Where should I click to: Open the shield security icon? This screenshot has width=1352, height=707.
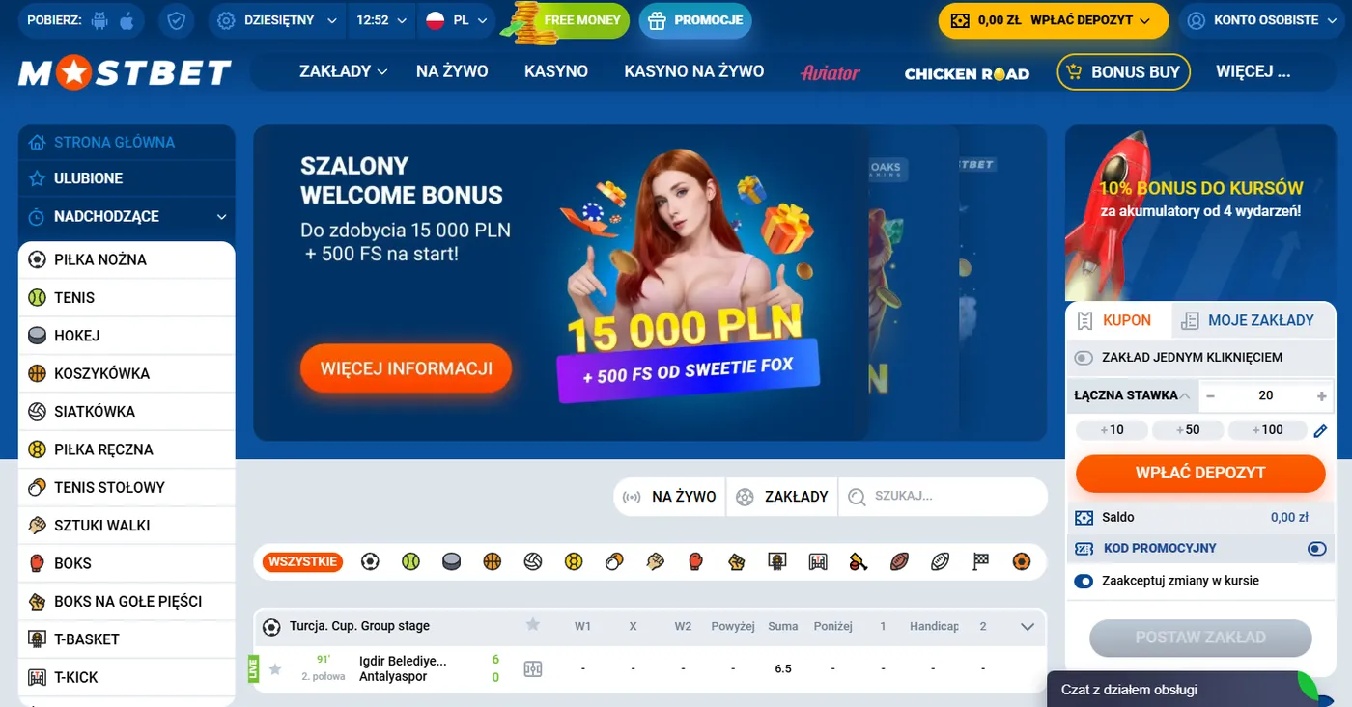coord(176,20)
